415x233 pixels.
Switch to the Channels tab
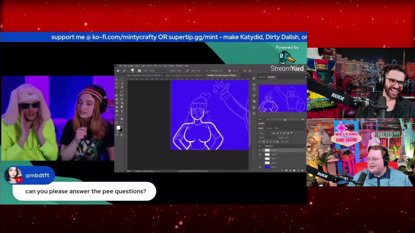pos(269,128)
